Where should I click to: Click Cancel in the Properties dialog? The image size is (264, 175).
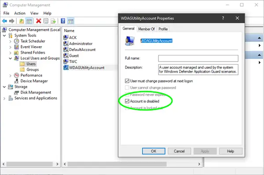pyautogui.click(x=179, y=151)
